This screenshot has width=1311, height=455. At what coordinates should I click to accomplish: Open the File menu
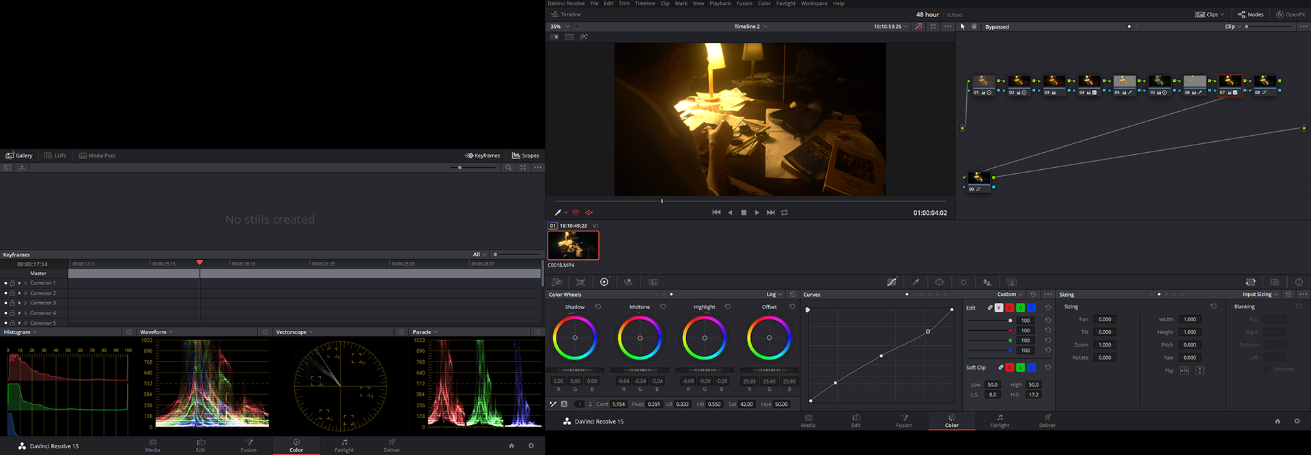594,3
